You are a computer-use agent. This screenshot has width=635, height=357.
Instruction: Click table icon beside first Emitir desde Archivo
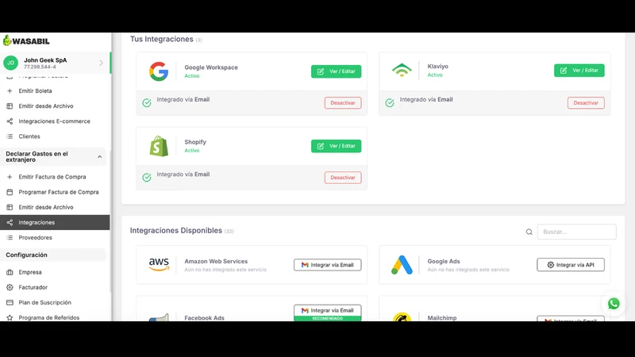(x=10, y=106)
